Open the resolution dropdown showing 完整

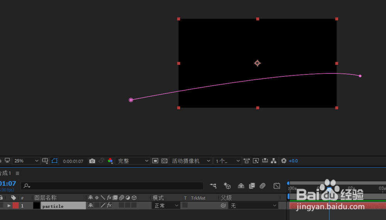click(132, 161)
